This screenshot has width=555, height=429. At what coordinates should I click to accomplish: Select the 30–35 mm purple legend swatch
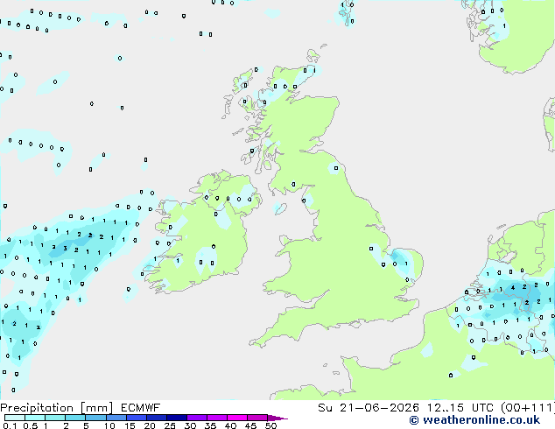click(197, 418)
